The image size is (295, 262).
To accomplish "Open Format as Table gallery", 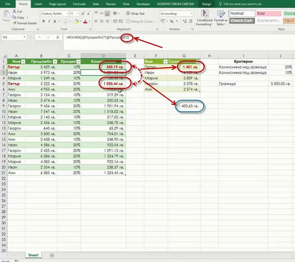I will point(221,18).
